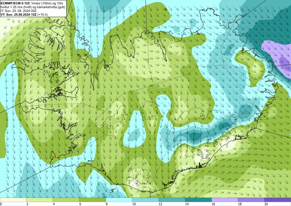291x206 pixels.
Task: Select the 4–6 green legend segment
Action: 66,200
